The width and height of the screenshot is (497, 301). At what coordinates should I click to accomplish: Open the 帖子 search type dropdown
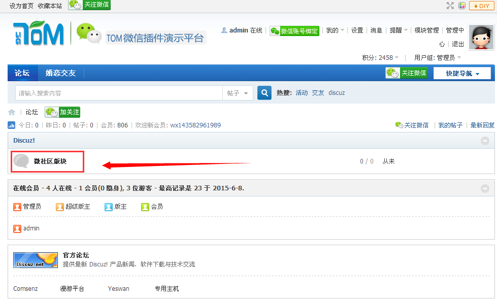[238, 93]
